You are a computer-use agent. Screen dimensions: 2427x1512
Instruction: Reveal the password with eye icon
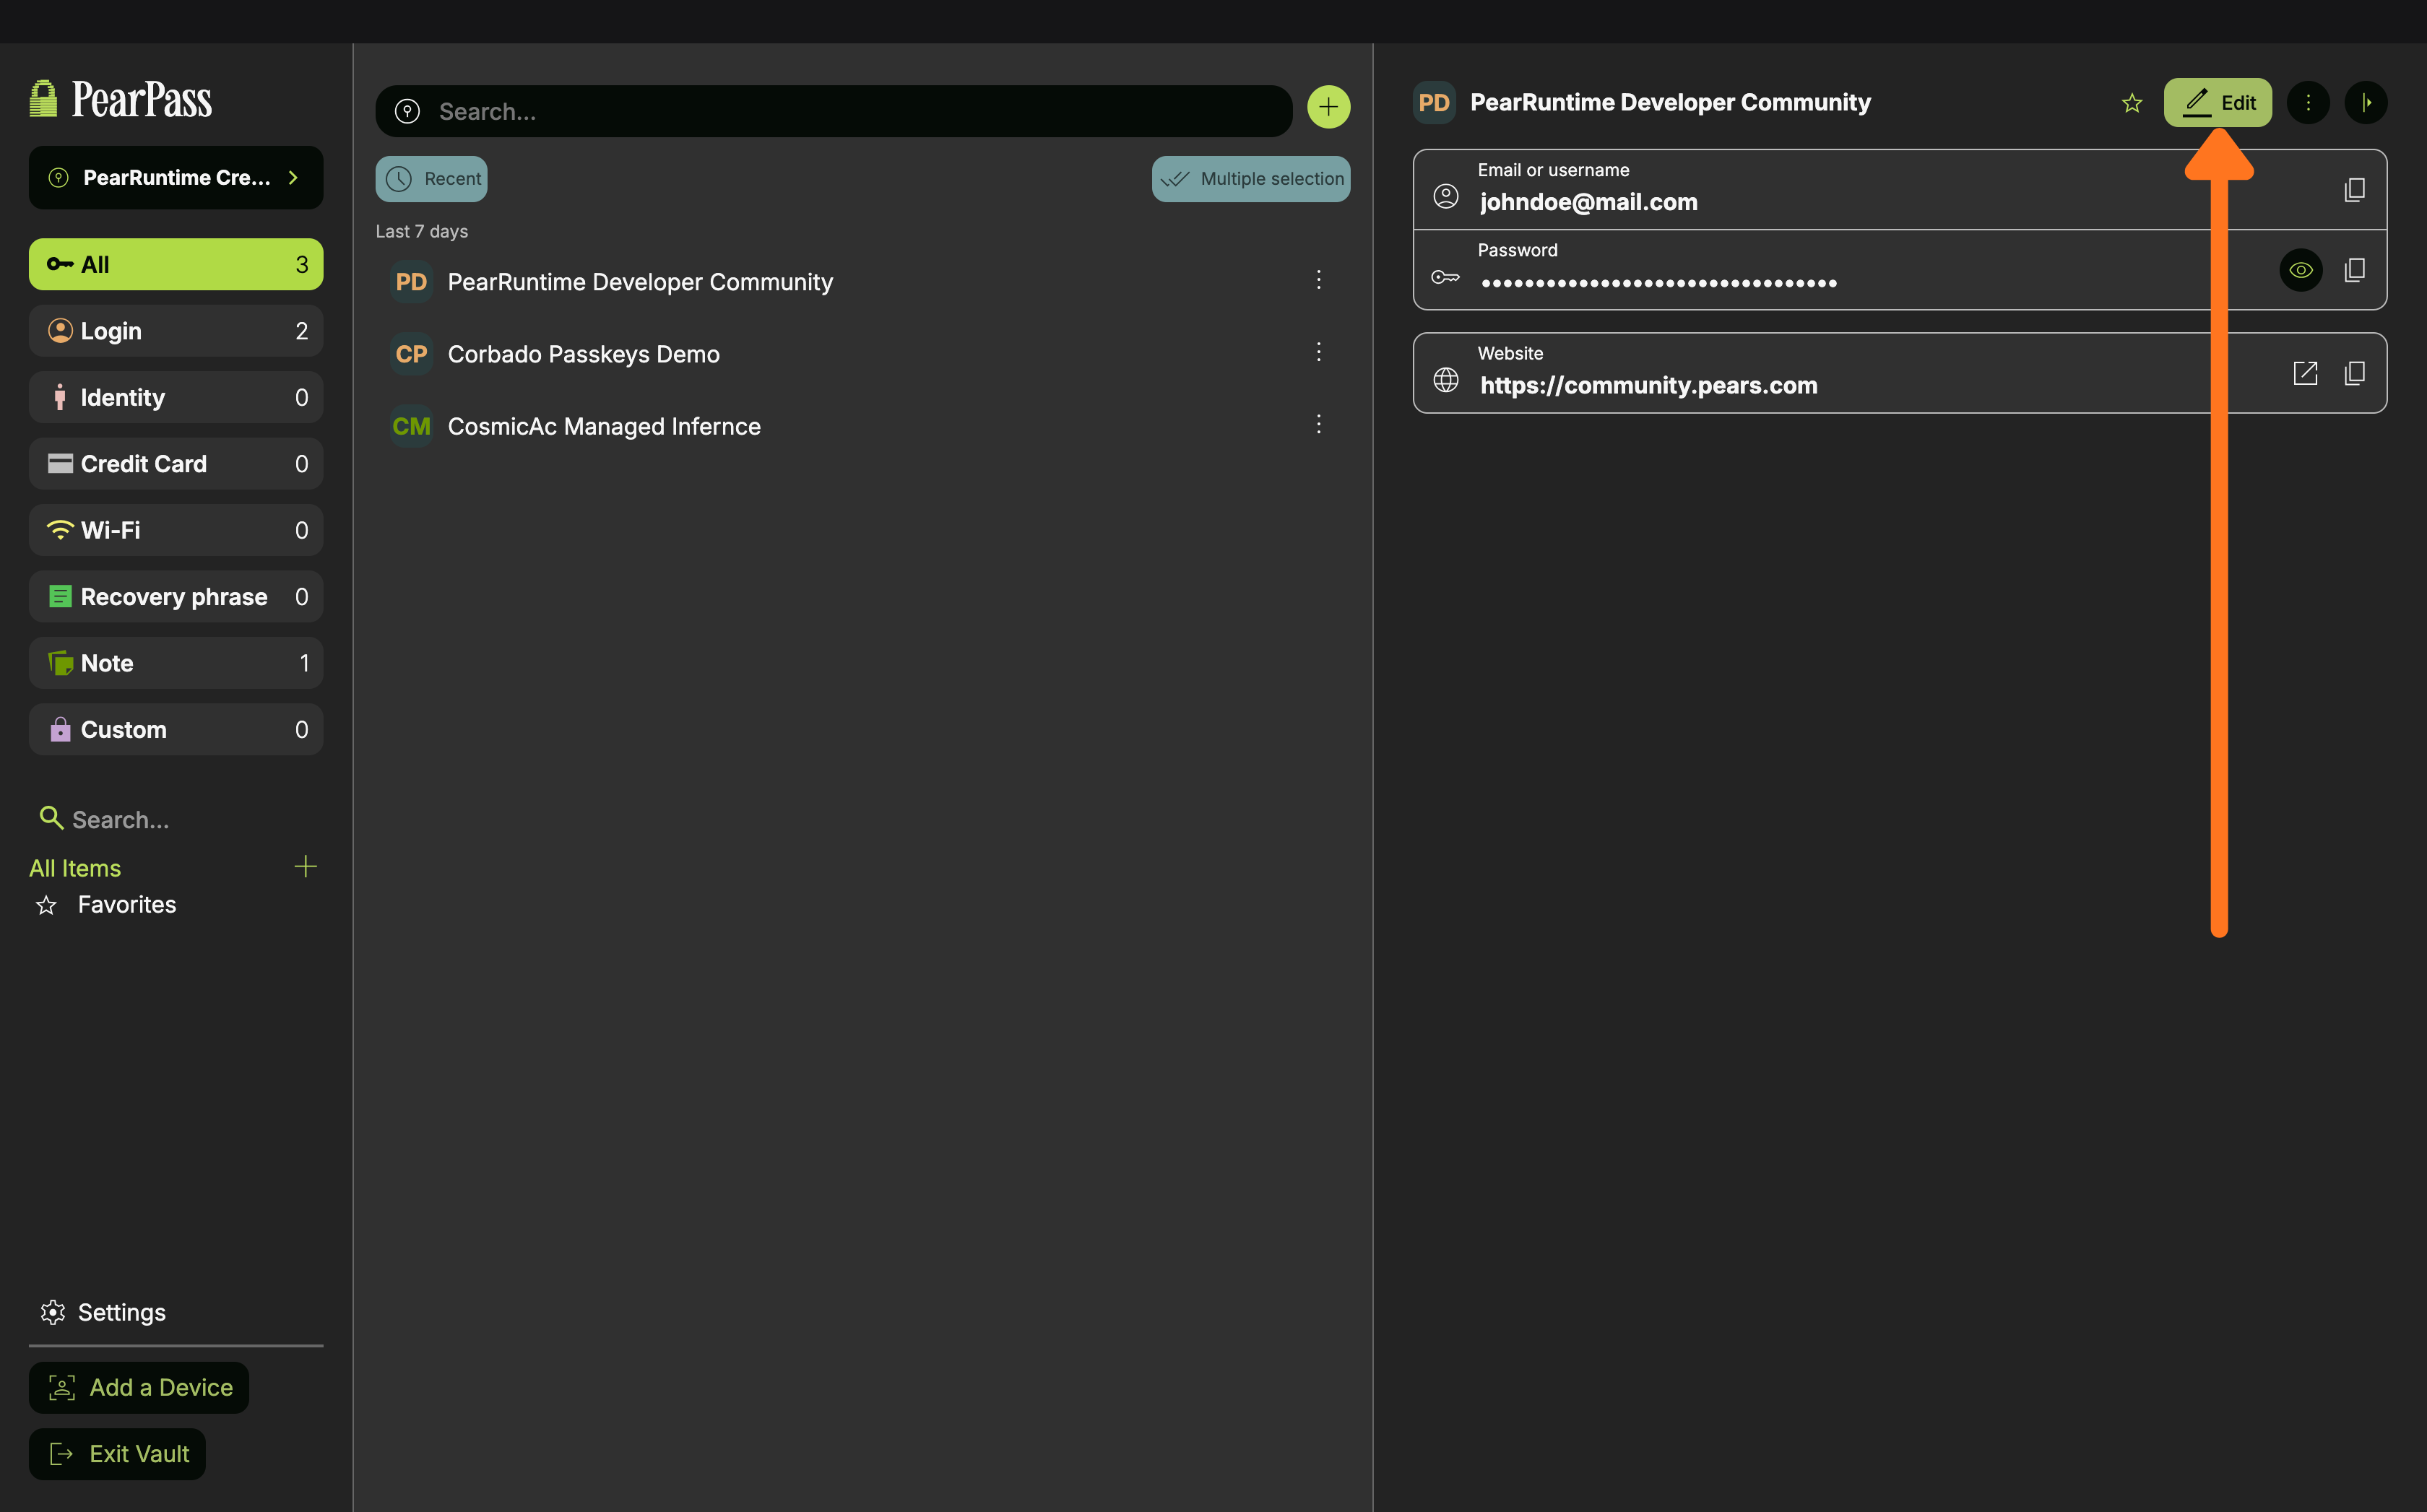2300,270
